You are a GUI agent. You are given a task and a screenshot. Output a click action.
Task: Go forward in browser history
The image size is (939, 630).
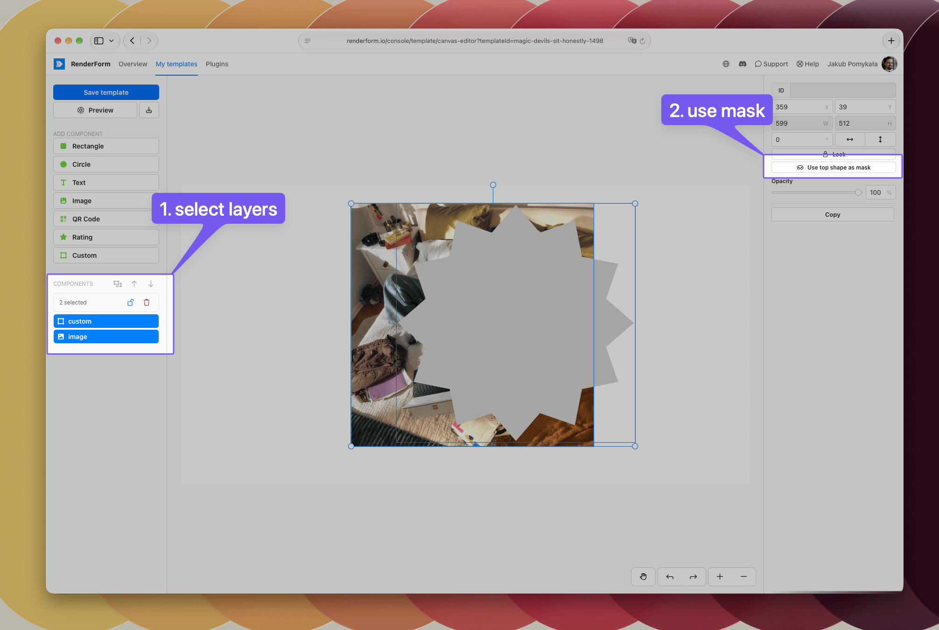tap(149, 41)
